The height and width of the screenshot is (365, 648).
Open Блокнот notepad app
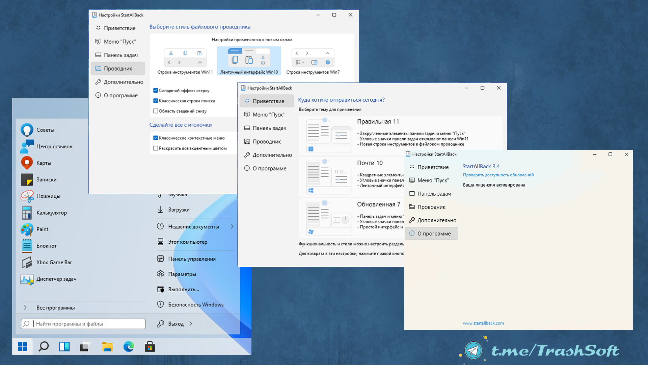(x=38, y=246)
